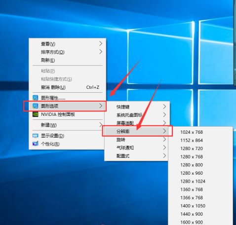Click the 个性化 personalization icon

pos(35,144)
